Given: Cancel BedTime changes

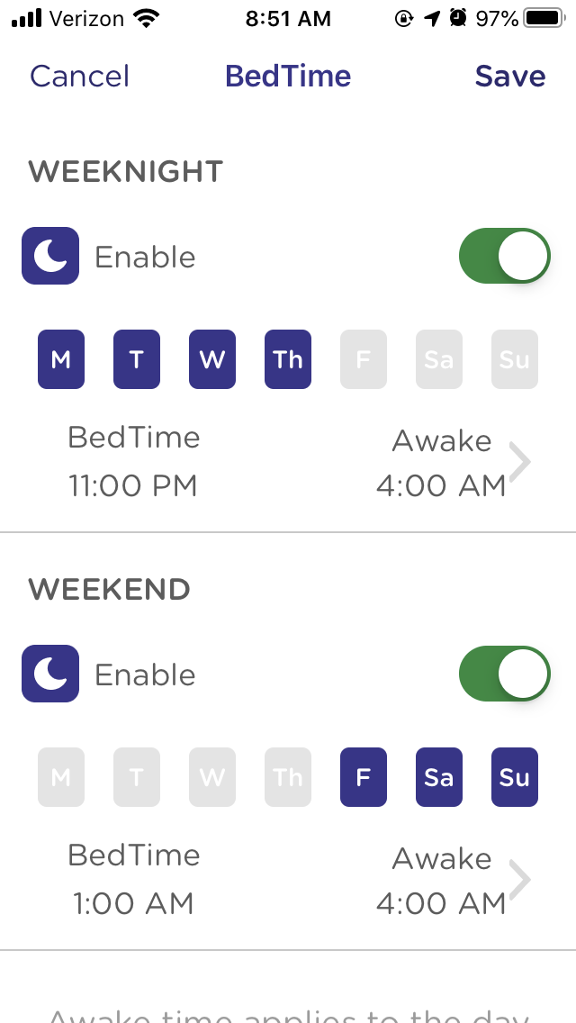Looking at the screenshot, I should 79,77.
